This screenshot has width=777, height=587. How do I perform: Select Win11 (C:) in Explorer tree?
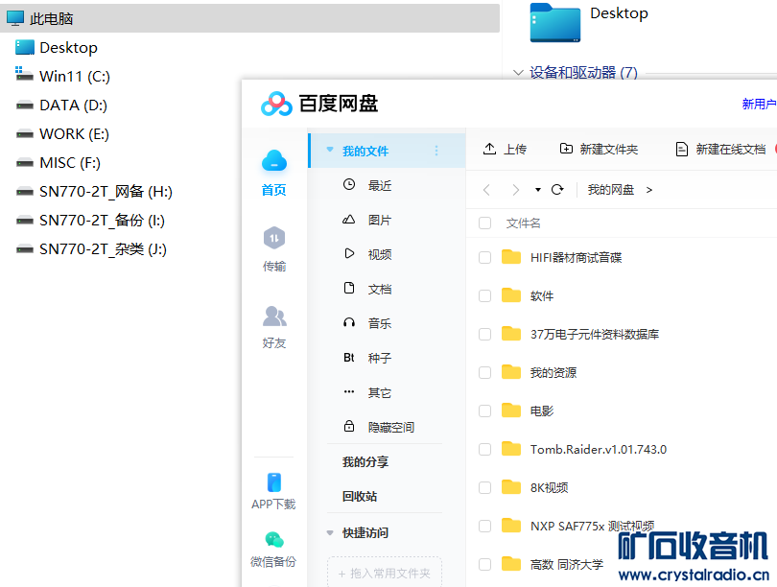75,77
